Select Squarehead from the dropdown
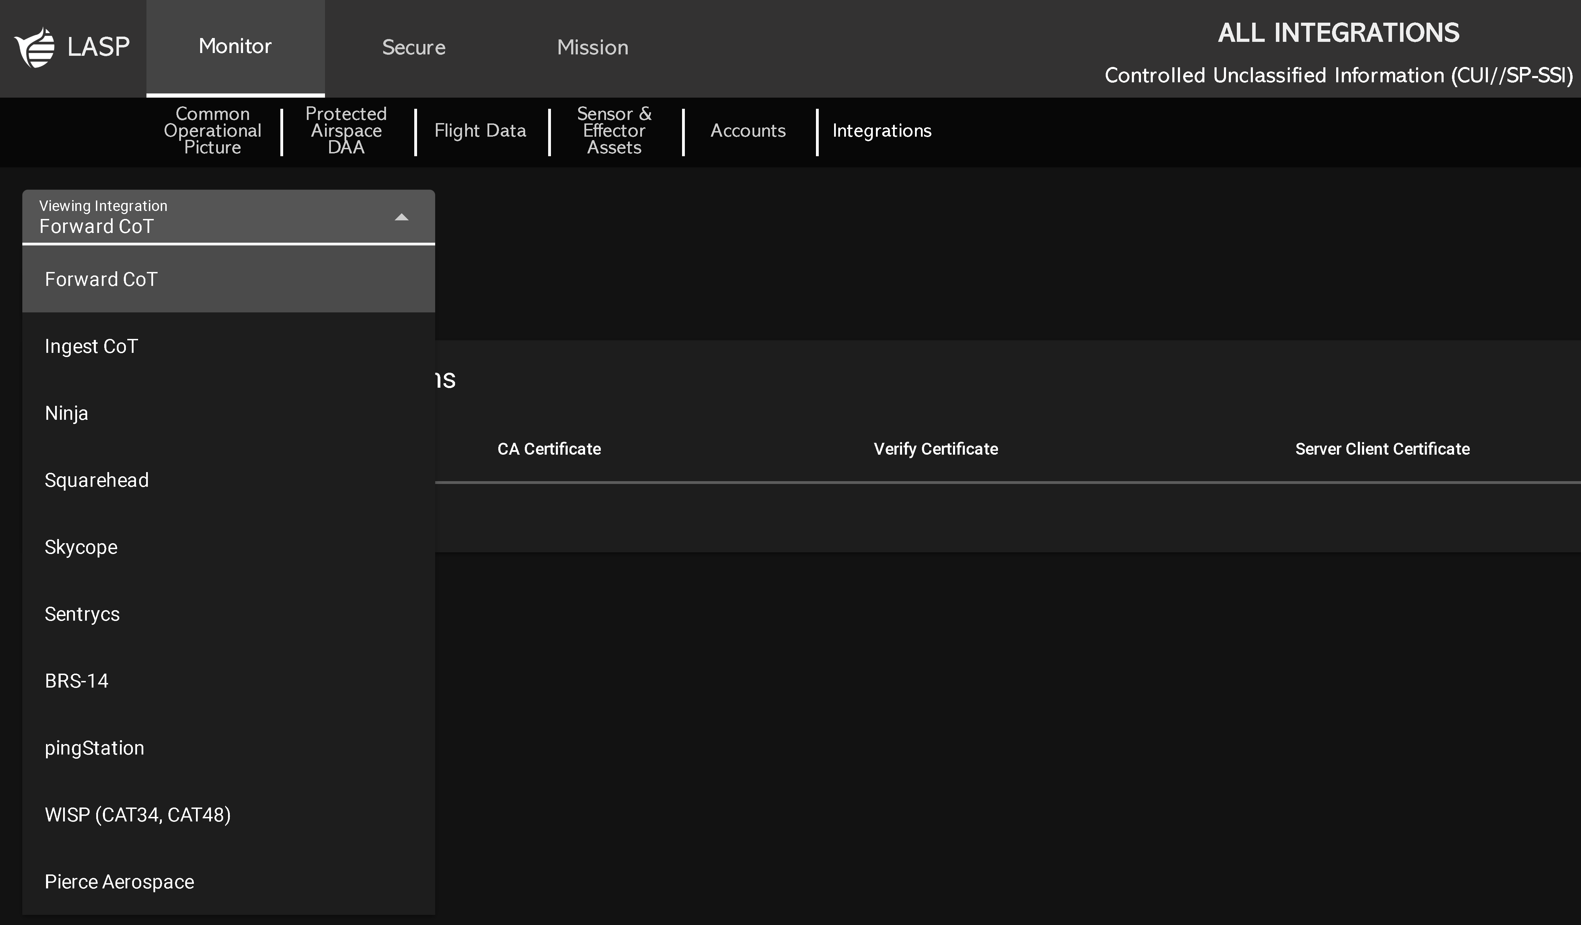1581x925 pixels. pyautogui.click(x=228, y=480)
